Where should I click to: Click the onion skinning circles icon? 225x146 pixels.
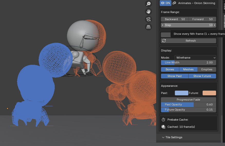coord(174,3)
